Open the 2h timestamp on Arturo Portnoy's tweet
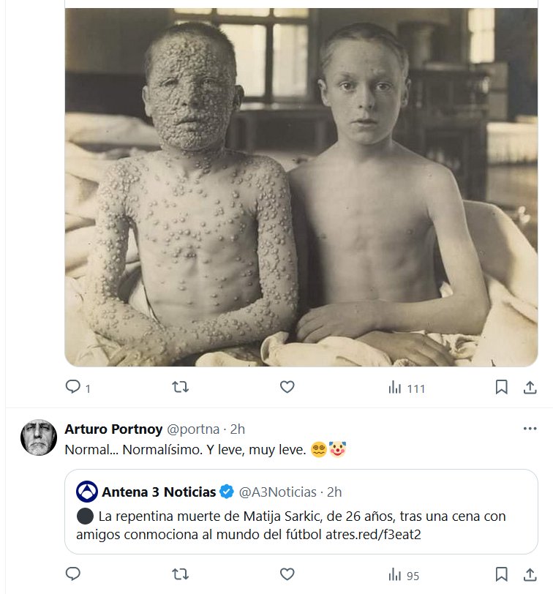 [238, 429]
